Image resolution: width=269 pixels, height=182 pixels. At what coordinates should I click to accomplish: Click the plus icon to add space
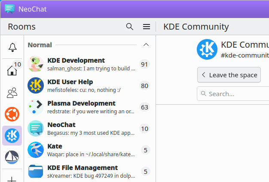(x=12, y=179)
